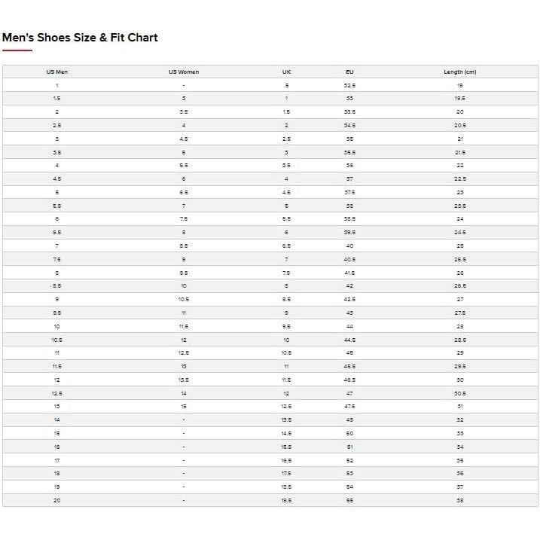540x540 pixels.
Task: Select the "EU" column header
Action: tap(349, 72)
